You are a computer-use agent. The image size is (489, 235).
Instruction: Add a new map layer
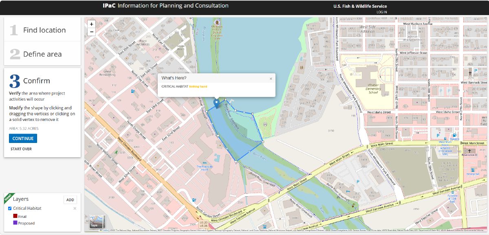(70, 200)
